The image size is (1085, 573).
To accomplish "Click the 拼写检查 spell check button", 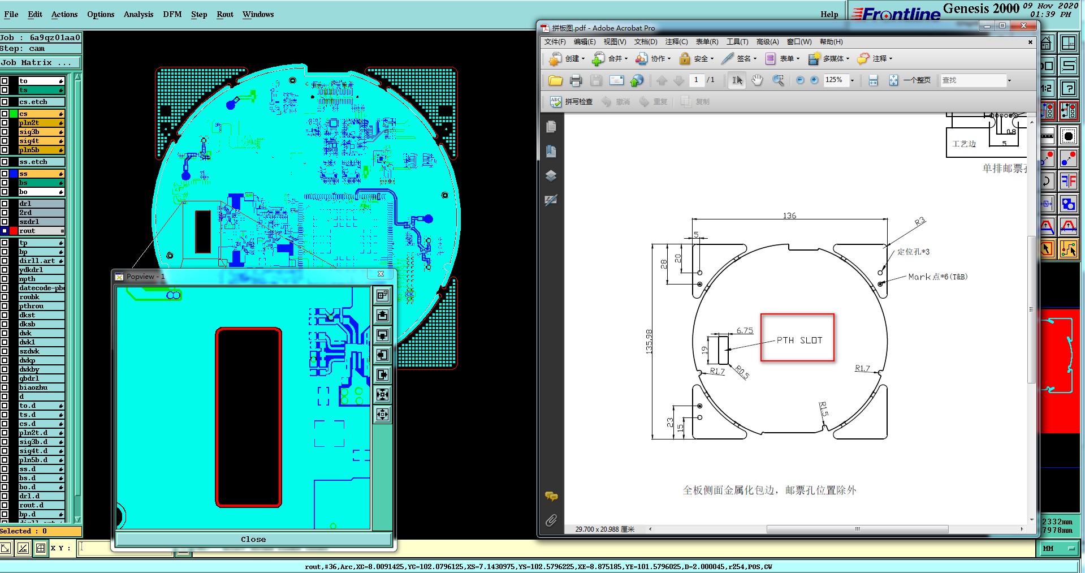I will [x=572, y=101].
